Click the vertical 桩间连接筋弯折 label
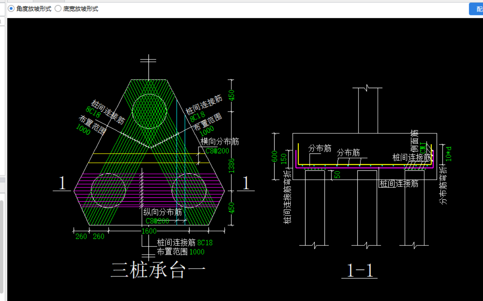Screen dimensions: 483x301 click(287, 196)
